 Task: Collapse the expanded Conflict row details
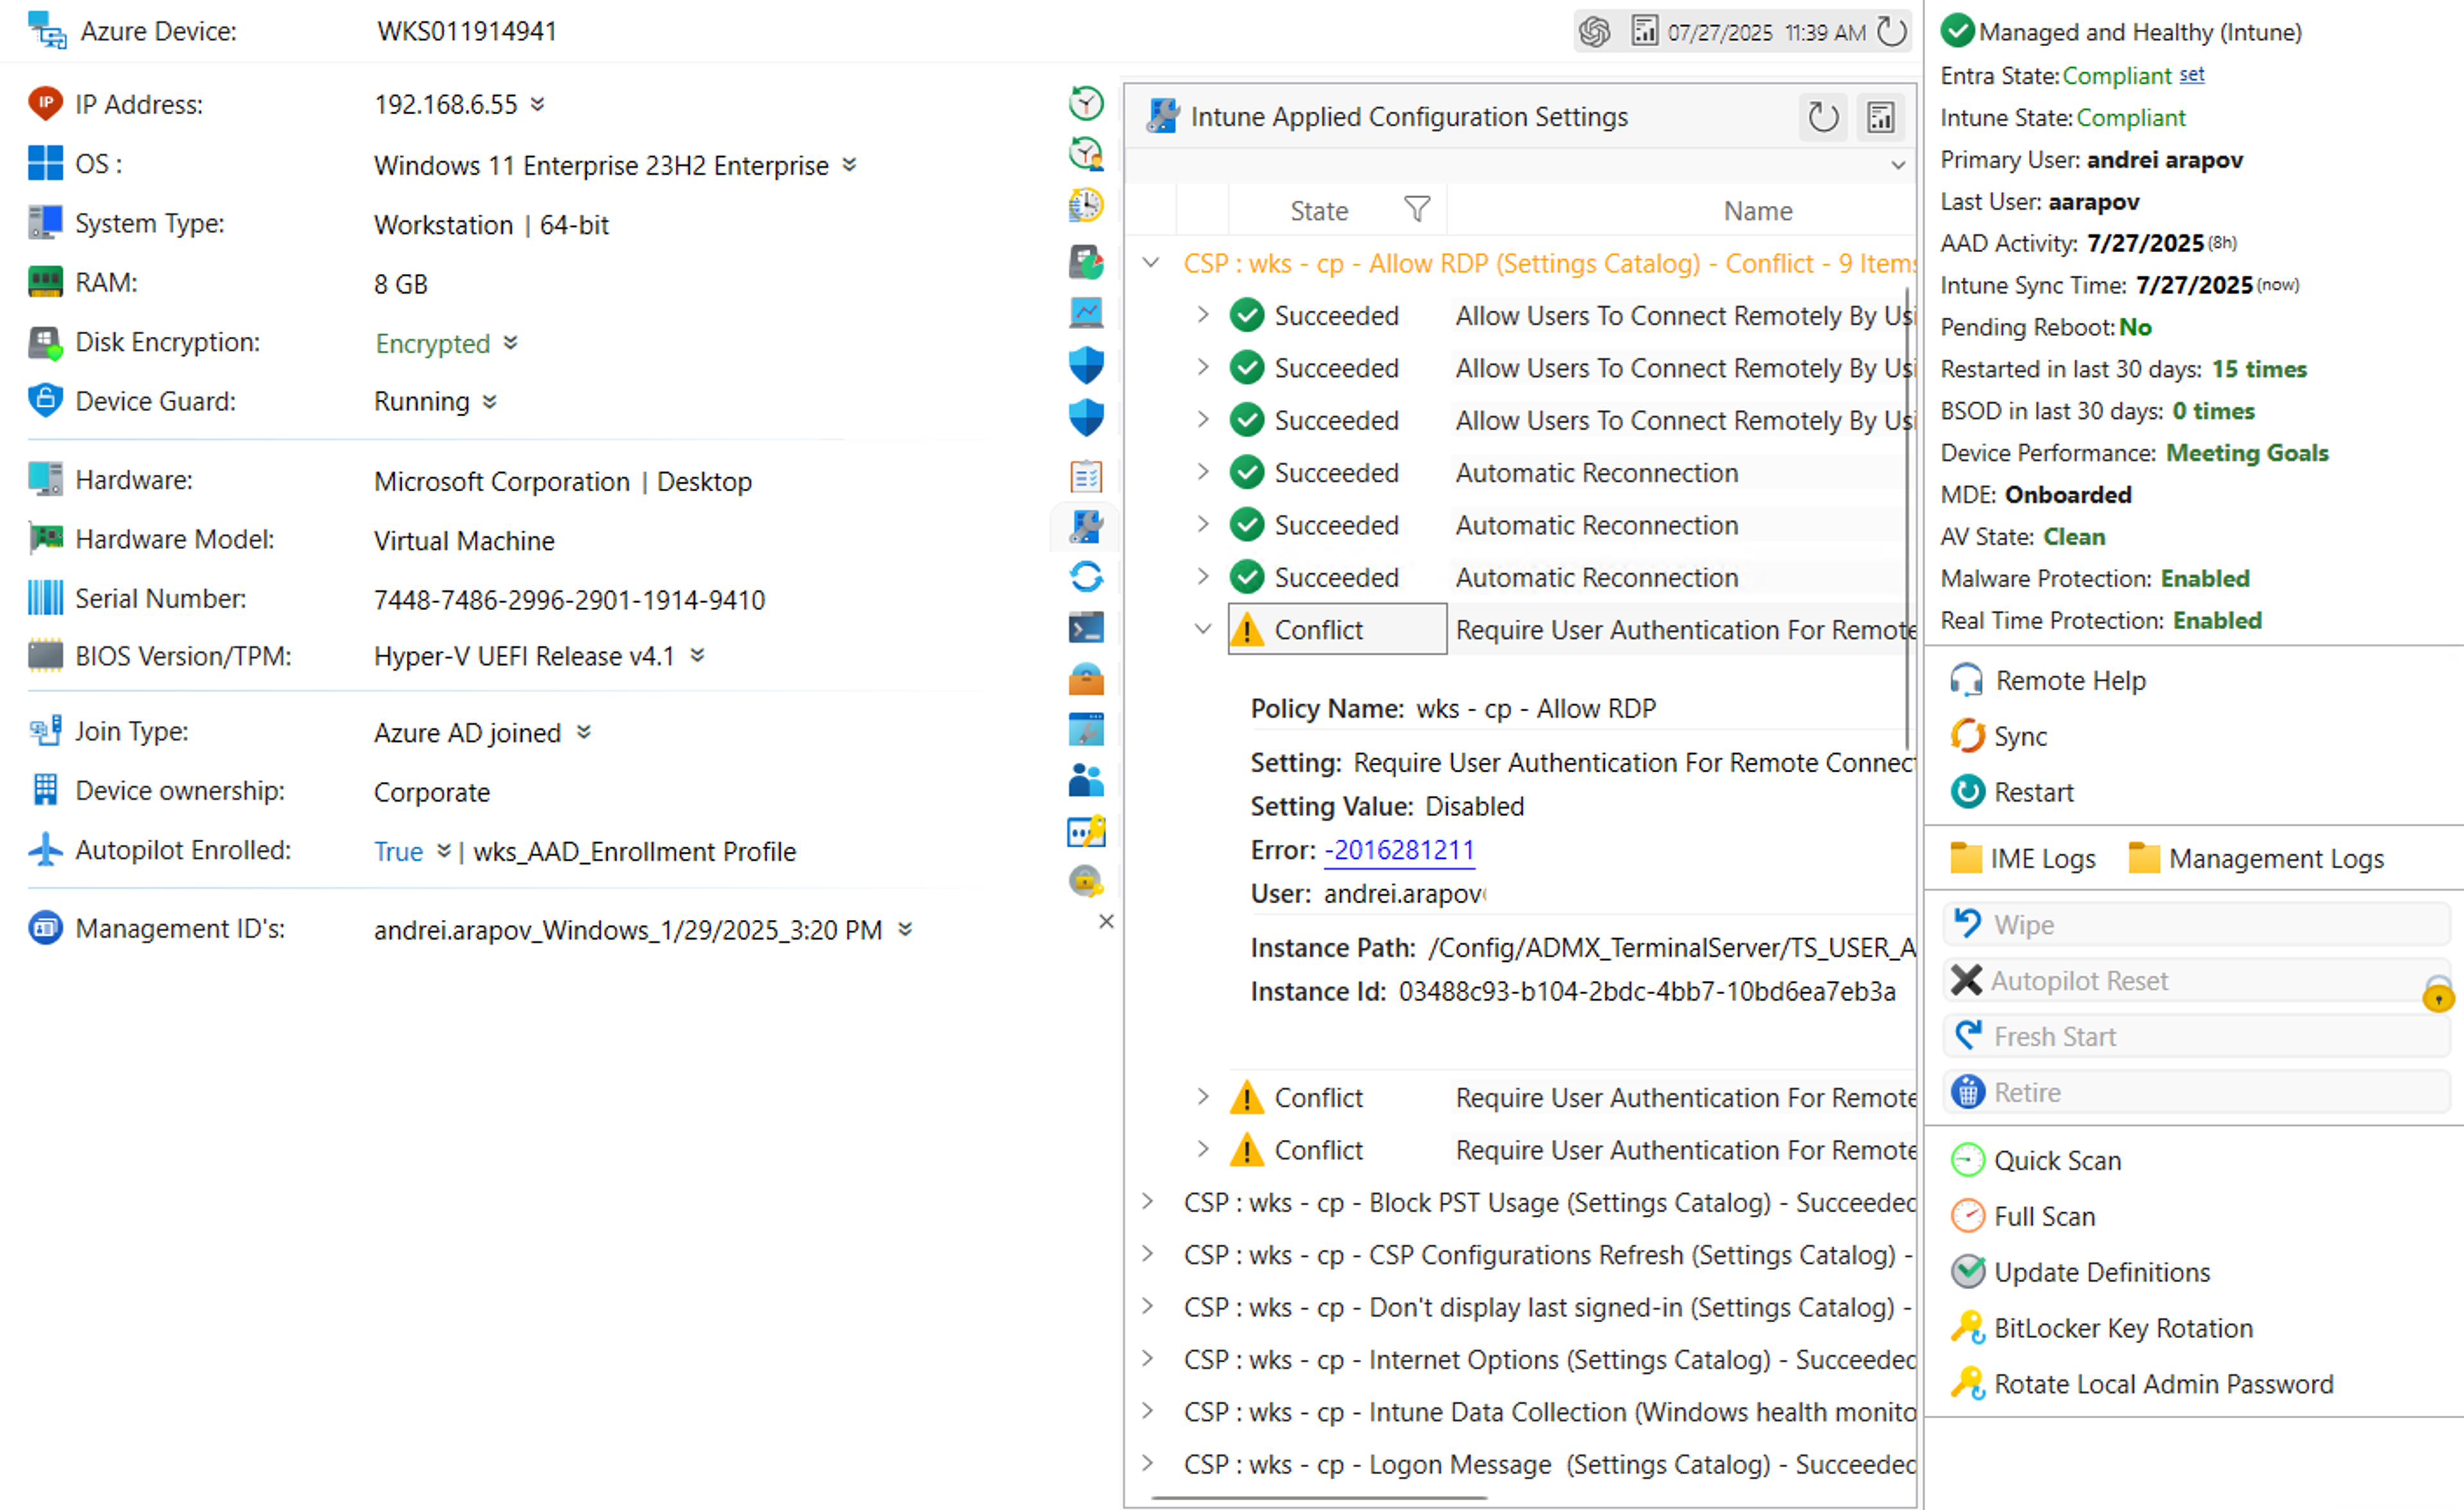(1203, 630)
